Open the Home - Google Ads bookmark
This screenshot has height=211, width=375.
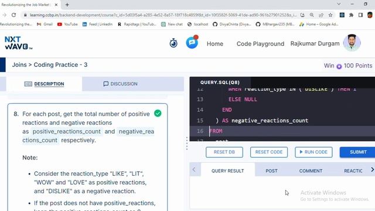tap(319, 24)
